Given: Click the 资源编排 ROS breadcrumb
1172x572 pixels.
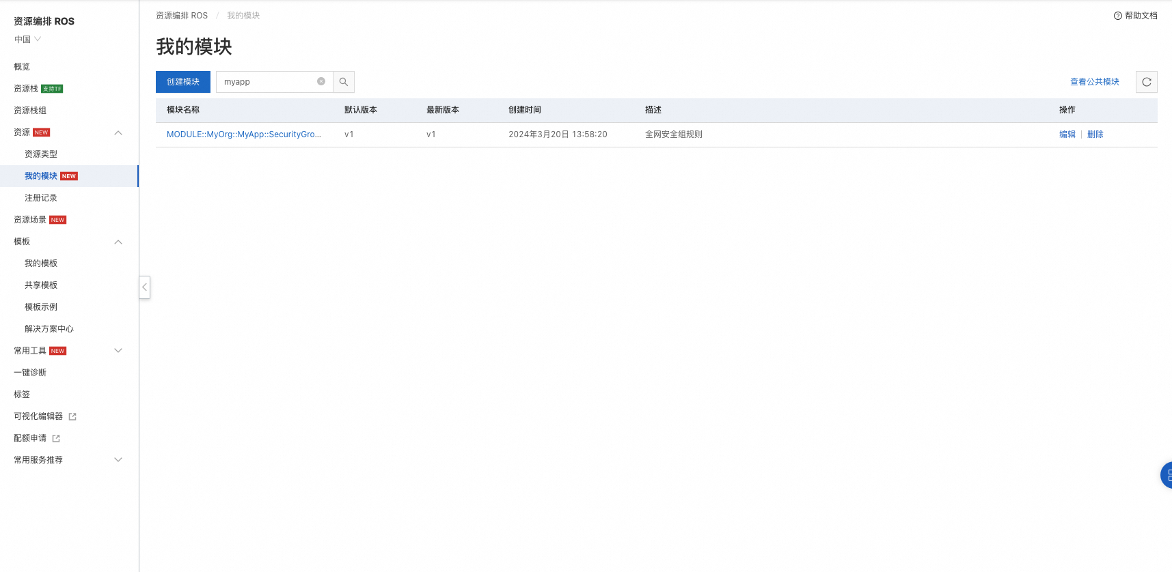Looking at the screenshot, I should coord(182,16).
